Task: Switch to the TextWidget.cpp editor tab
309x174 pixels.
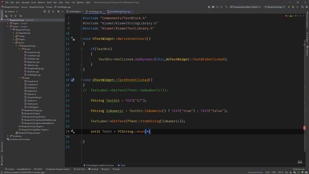Action: pyautogui.click(x=95, y=12)
